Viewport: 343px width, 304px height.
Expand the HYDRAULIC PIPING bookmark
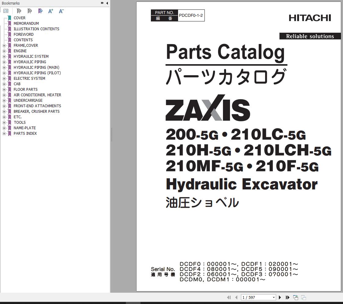(x=4, y=62)
